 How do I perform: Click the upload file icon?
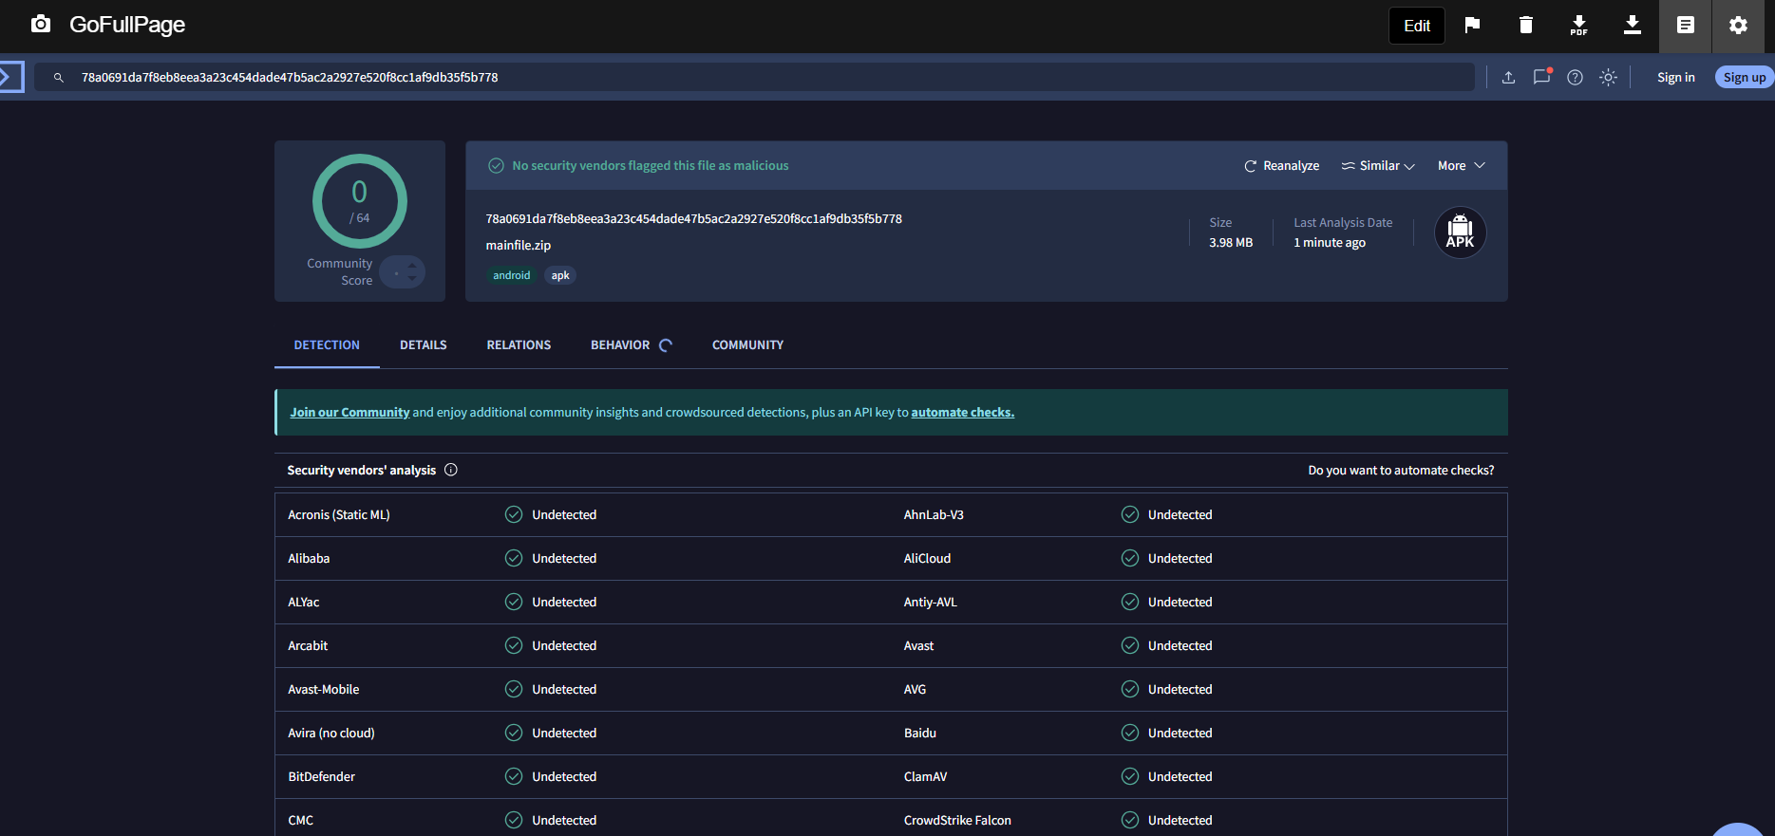point(1508,78)
